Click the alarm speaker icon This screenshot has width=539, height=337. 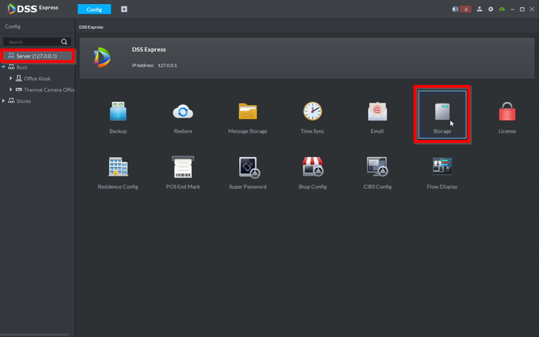455,9
